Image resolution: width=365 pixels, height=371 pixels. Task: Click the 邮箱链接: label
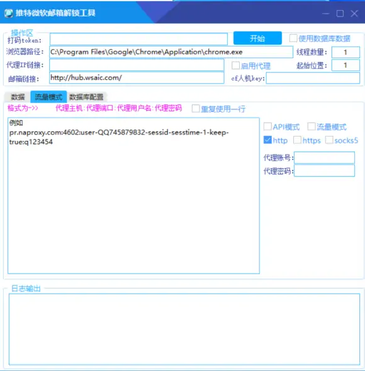tap(23, 79)
